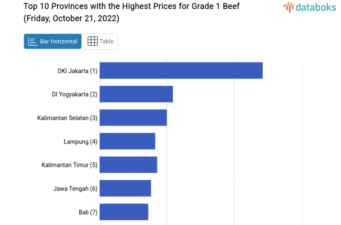Click the Kalimantan Timur (5) label
341x225 pixels.
tap(69, 165)
